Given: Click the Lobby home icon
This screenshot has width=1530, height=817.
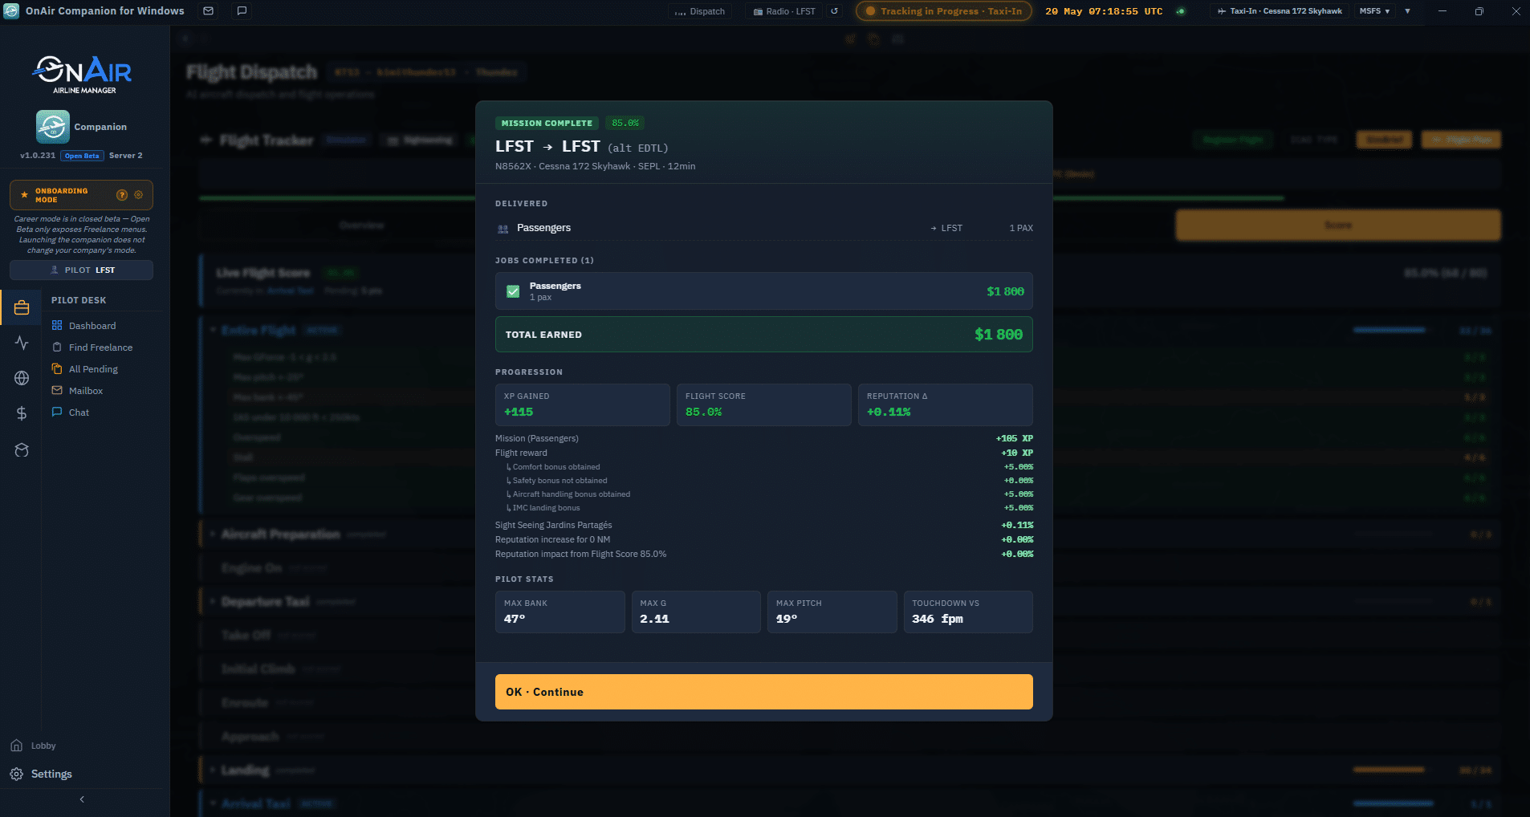Looking at the screenshot, I should (x=16, y=746).
